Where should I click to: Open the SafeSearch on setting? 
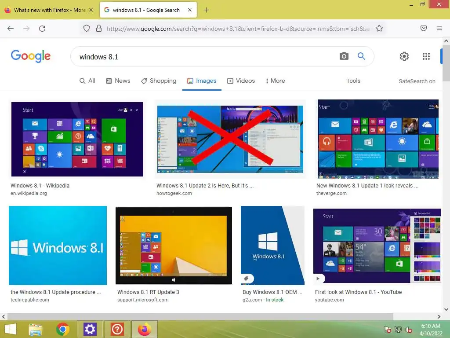[417, 81]
